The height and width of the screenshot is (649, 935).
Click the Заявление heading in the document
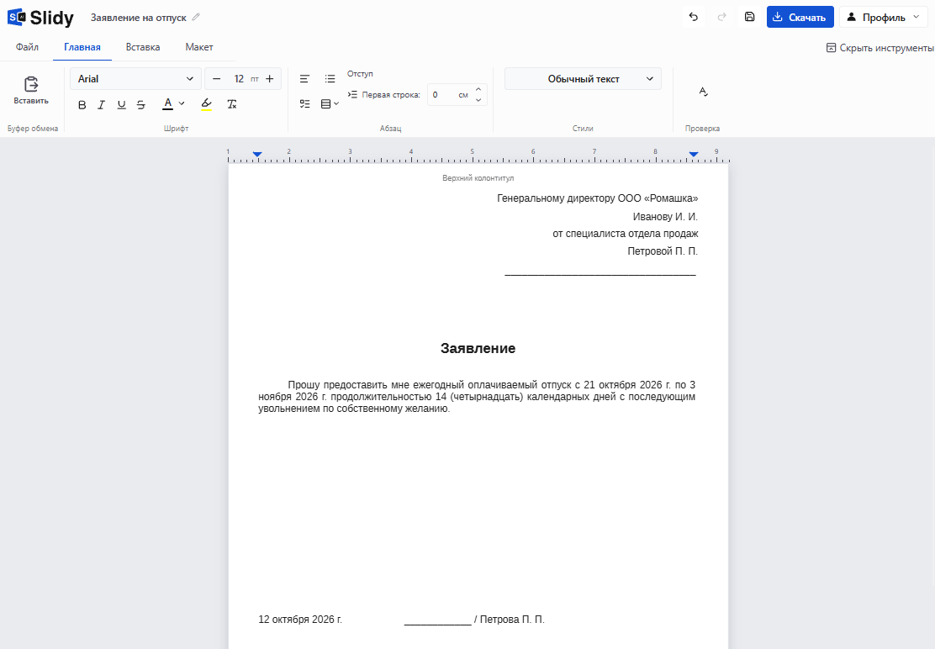pyautogui.click(x=478, y=349)
